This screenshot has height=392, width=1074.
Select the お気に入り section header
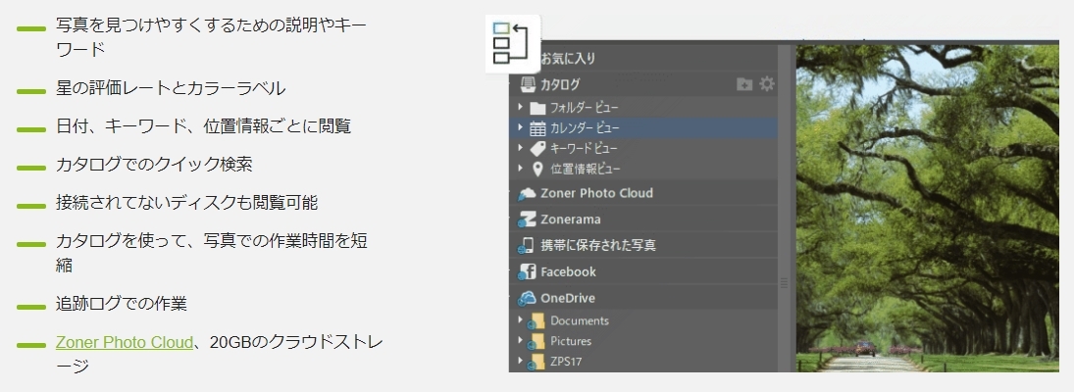(568, 58)
